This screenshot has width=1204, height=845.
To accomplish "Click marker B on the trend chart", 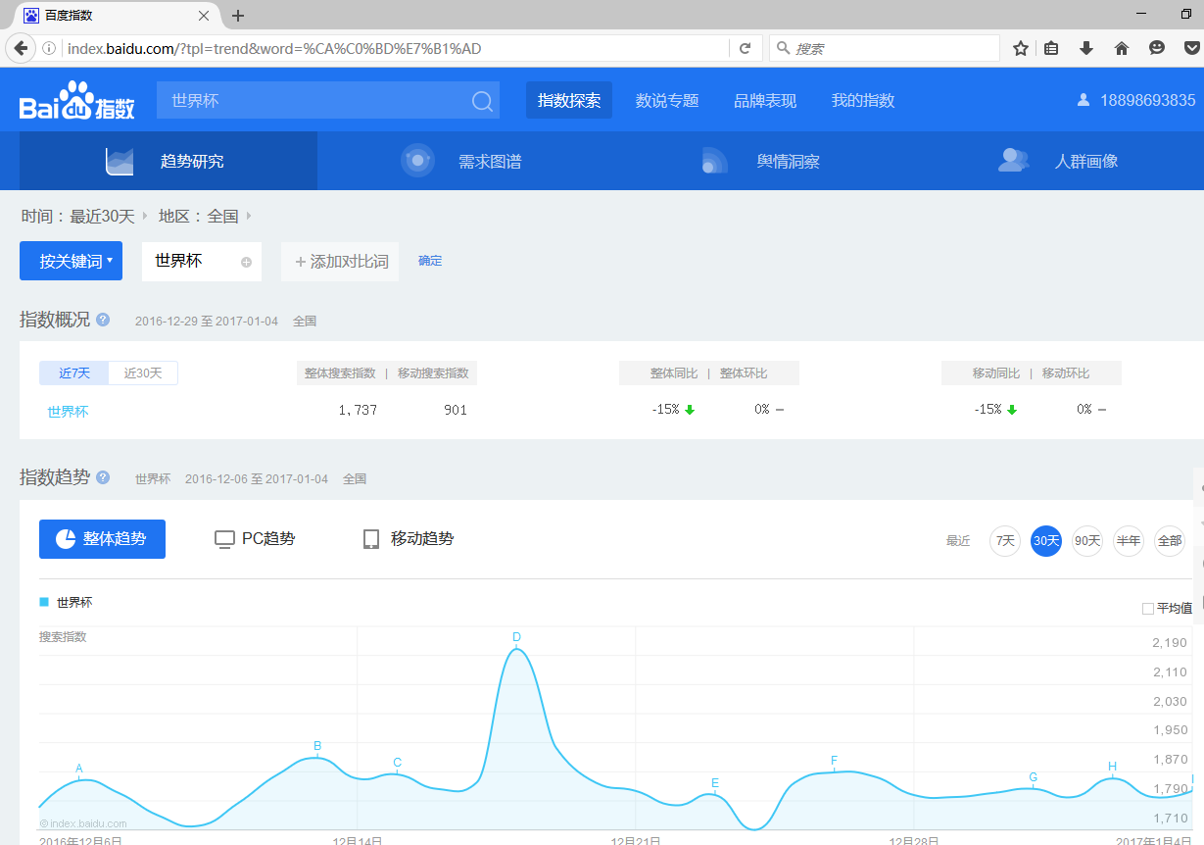I will [317, 746].
